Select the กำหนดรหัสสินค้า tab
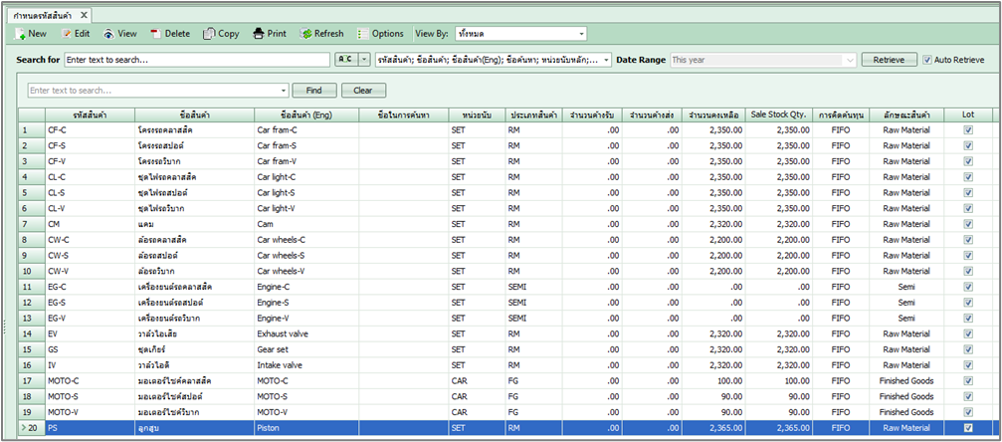1002x442 pixels. pyautogui.click(x=43, y=15)
